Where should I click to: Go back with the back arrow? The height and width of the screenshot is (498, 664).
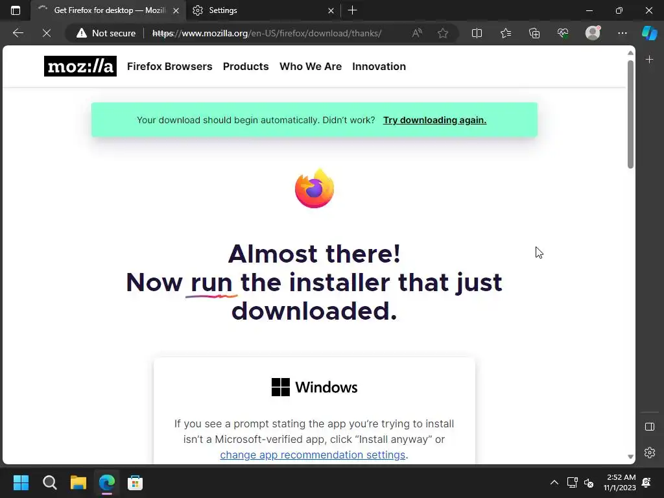coord(18,33)
